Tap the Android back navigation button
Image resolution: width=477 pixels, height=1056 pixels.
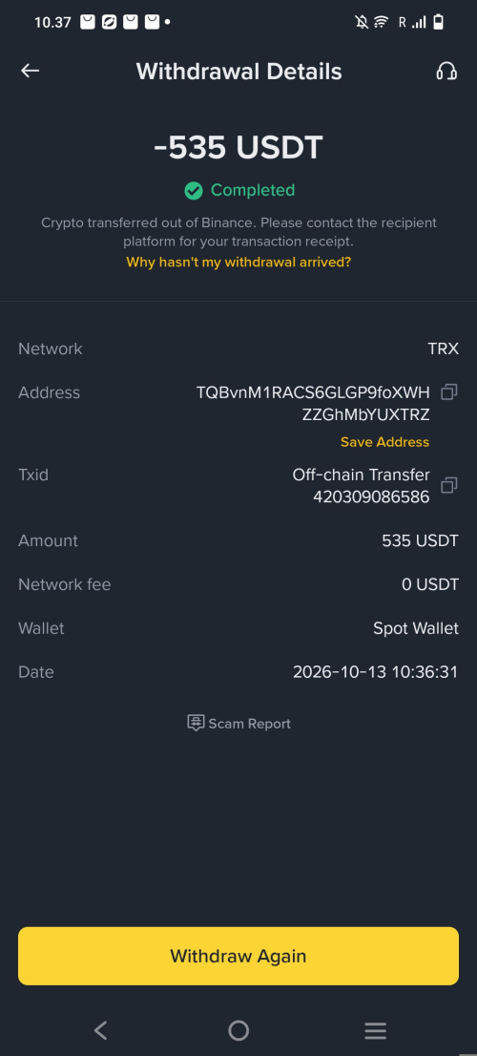[x=100, y=1029]
